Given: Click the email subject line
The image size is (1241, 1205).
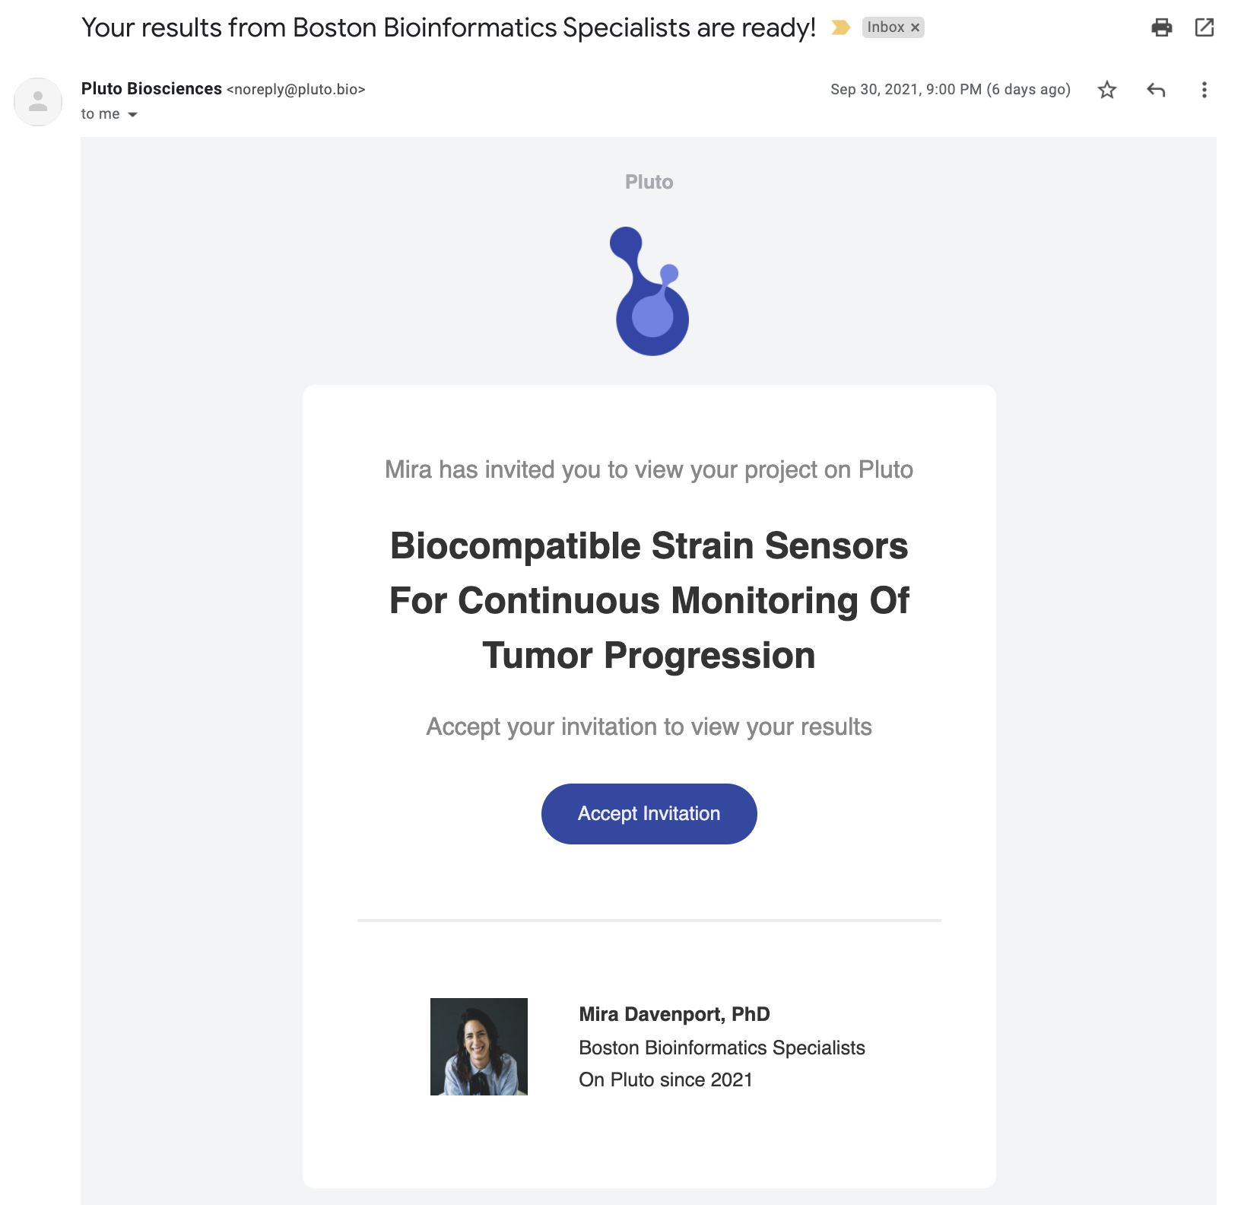Looking at the screenshot, I should [449, 28].
